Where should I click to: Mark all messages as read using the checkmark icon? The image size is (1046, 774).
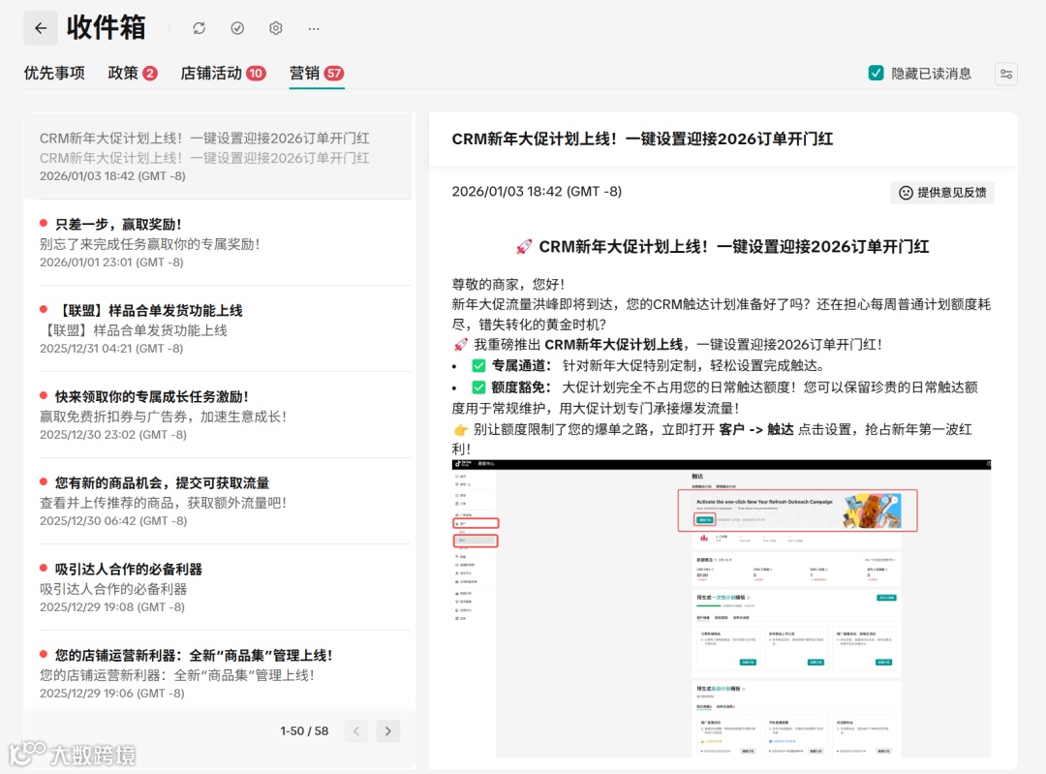237,28
